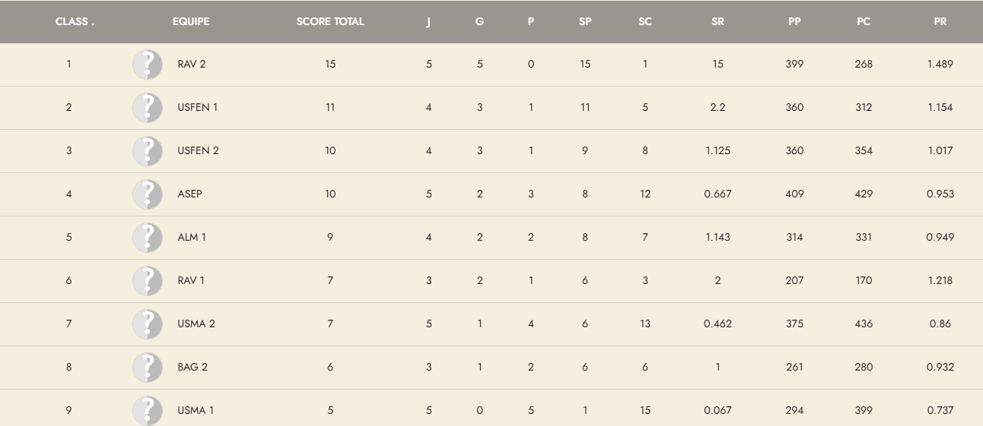
Task: Click the RAV 2 team logo placeholder
Action: coord(148,65)
